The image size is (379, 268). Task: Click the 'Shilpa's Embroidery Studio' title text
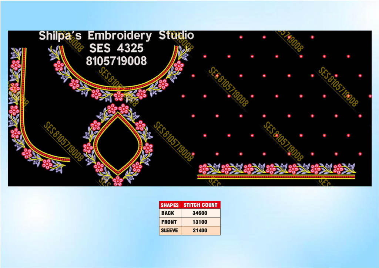116,36
